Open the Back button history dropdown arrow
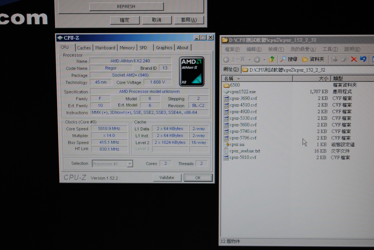 tap(249, 59)
